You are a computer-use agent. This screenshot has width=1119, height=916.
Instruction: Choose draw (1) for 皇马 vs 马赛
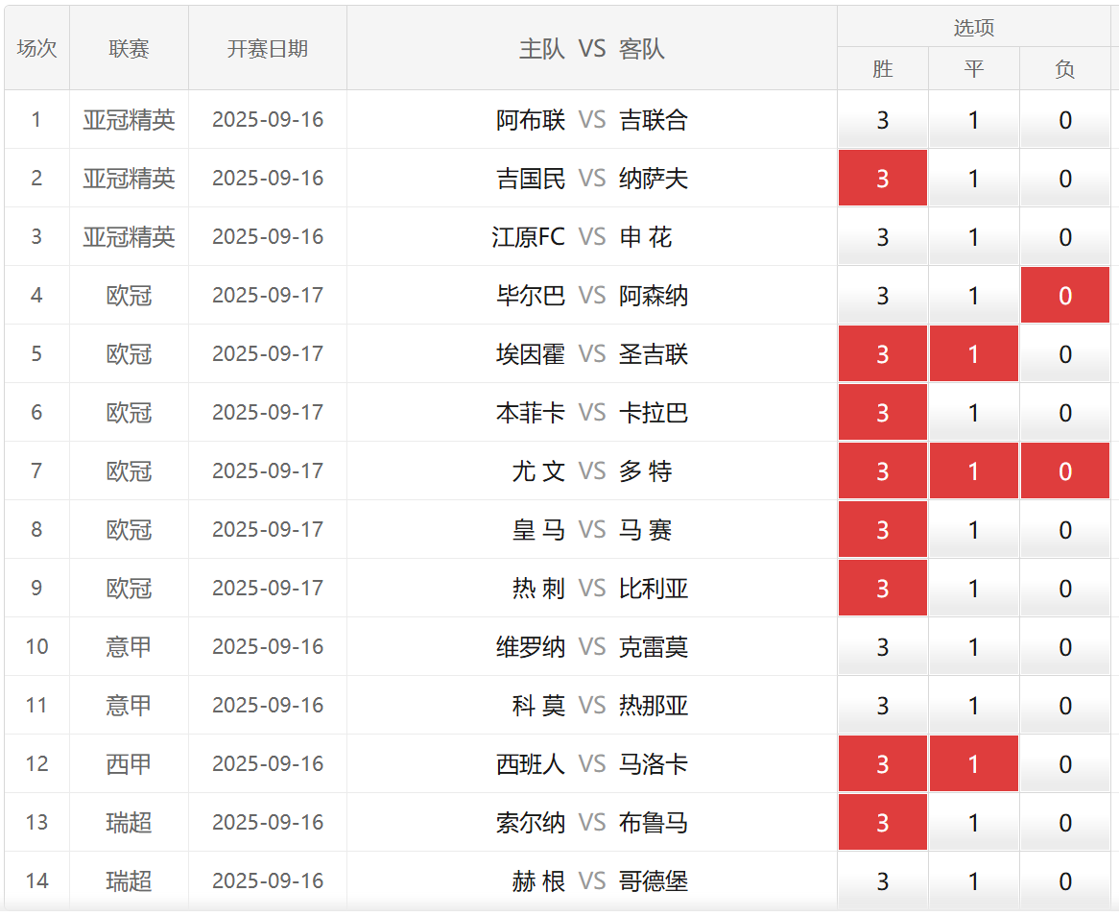point(974,530)
